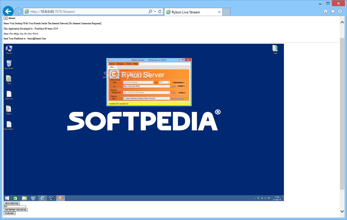Go back with the browser Back arrow
The image size is (347, 220).
click(8, 11)
